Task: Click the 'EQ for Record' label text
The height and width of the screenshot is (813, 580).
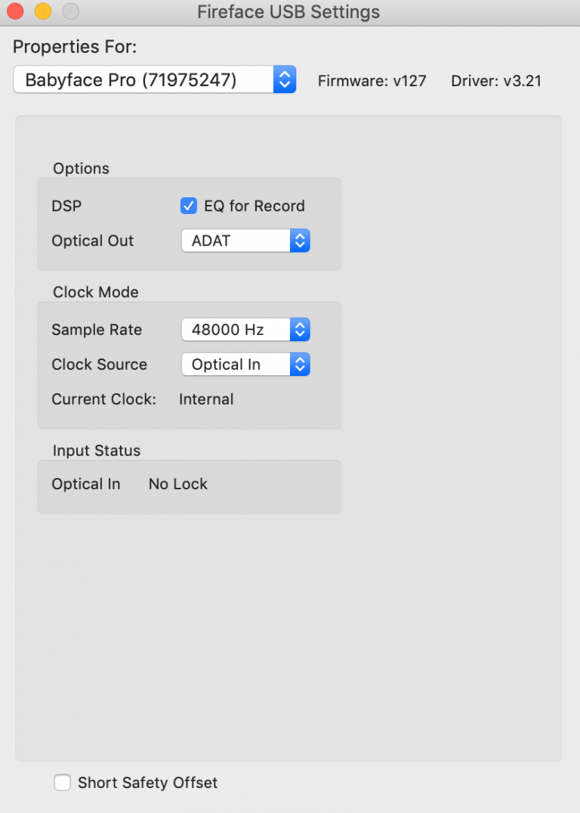Action: [x=255, y=206]
